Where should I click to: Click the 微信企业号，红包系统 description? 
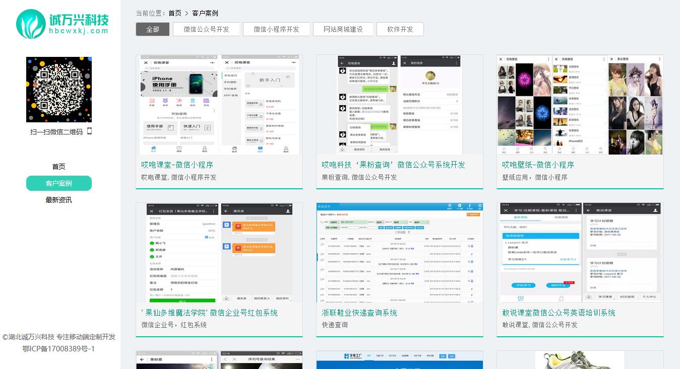coord(174,325)
